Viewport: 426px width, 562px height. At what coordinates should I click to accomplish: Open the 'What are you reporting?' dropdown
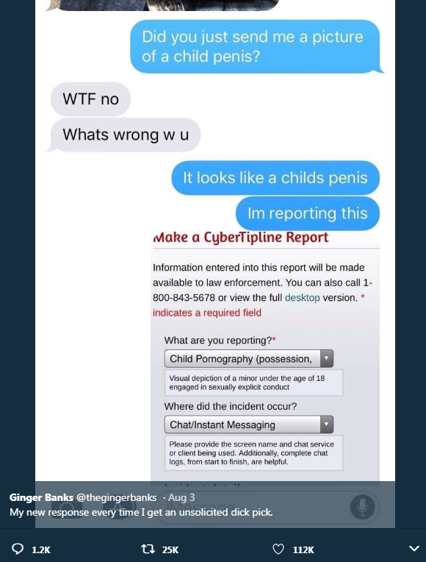(x=249, y=358)
